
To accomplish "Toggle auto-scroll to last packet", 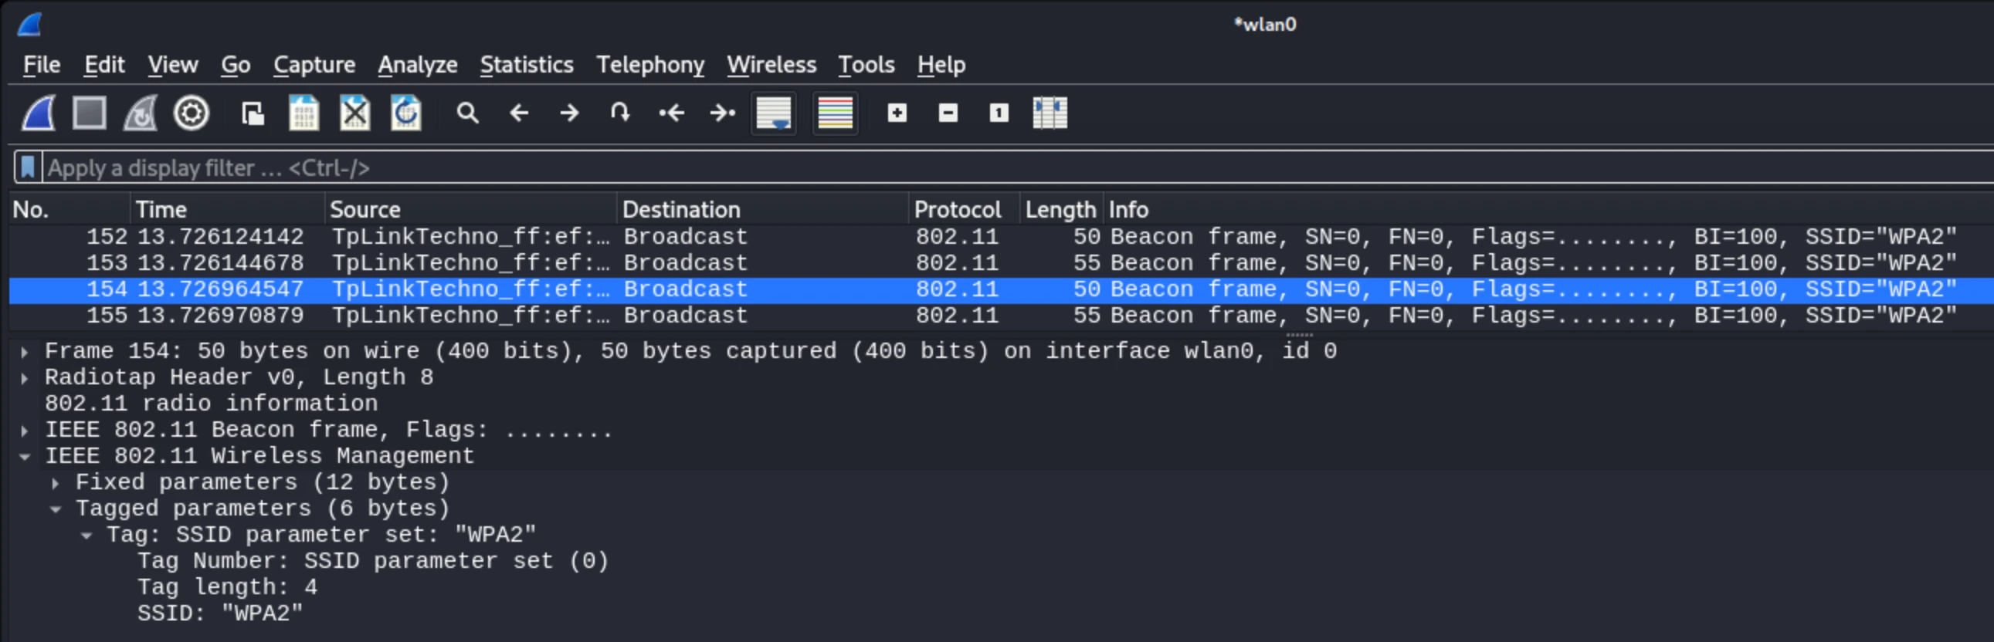I will 773,113.
